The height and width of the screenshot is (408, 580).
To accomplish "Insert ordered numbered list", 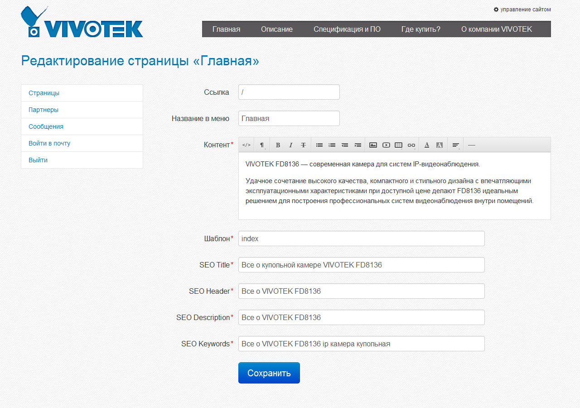I will 332,145.
